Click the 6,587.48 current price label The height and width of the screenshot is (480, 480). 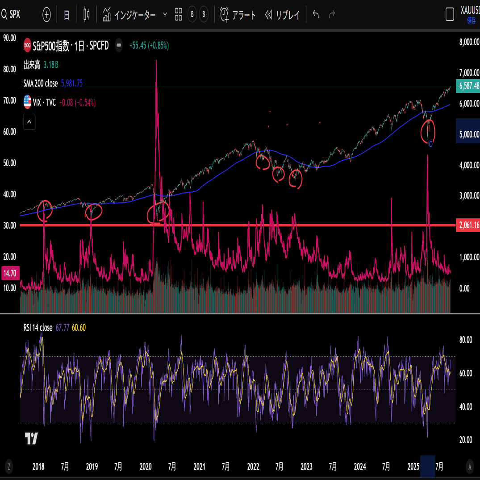click(x=468, y=86)
